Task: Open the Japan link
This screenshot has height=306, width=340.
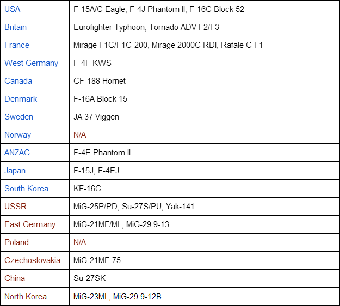Action: coord(15,171)
